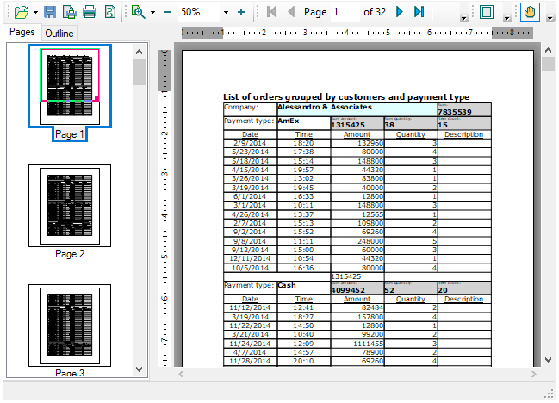The width and height of the screenshot is (559, 403).
Task: Toggle the page frame view button
Action: tap(487, 13)
